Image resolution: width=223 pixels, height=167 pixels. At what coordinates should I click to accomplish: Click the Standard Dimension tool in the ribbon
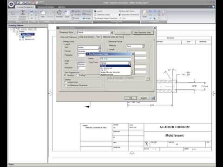coord(23,15)
